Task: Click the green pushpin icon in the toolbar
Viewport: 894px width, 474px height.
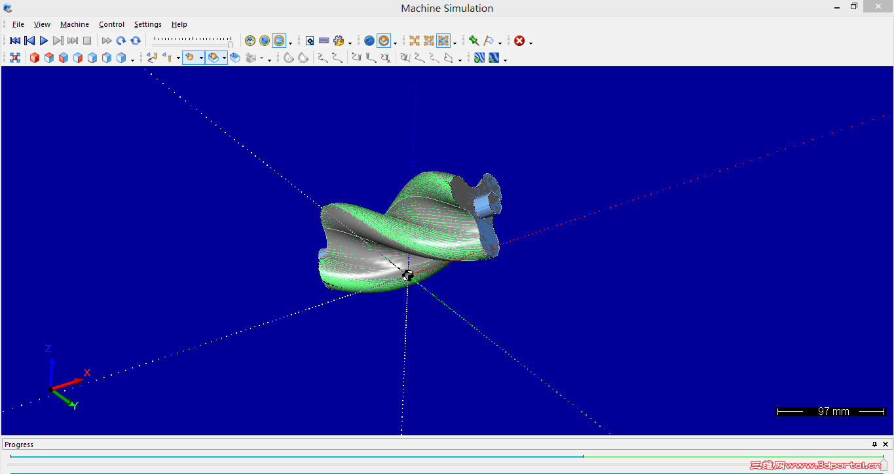Action: click(474, 41)
